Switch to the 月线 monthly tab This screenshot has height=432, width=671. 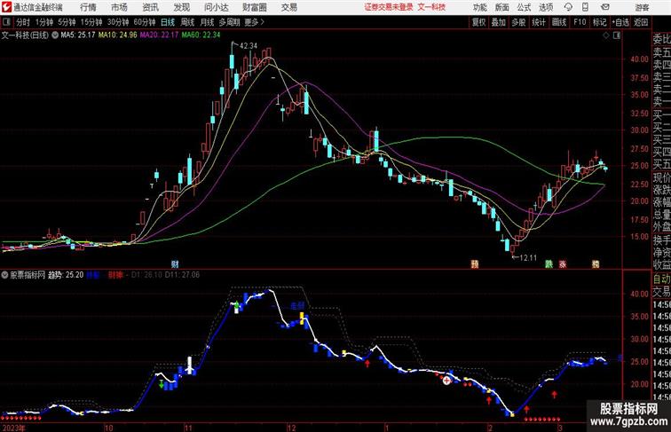(207, 22)
